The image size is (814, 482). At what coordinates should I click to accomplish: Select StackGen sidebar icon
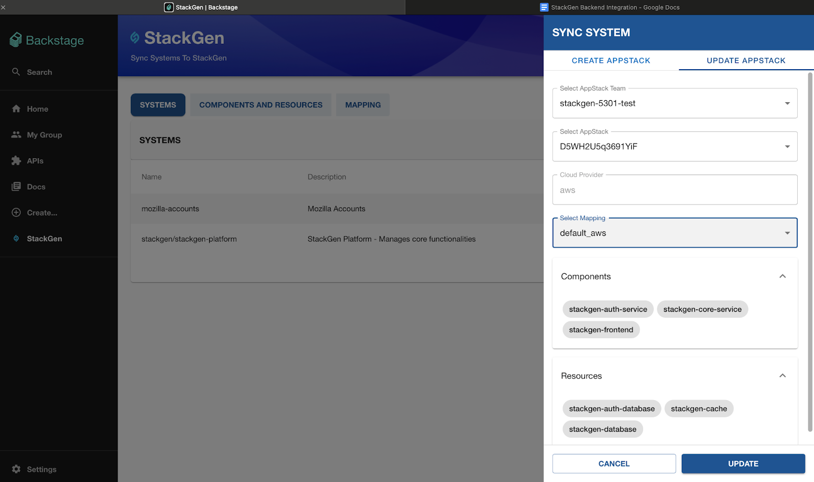pyautogui.click(x=16, y=238)
